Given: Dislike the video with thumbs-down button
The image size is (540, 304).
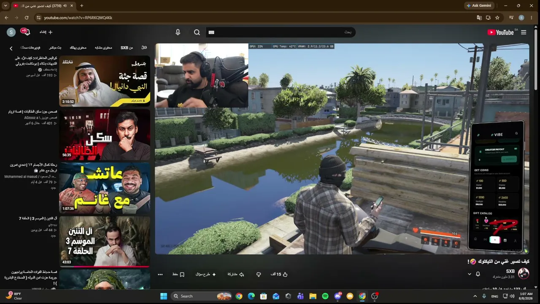Looking at the screenshot, I should point(259,274).
